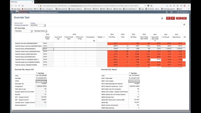Click the icon beside right YearTotal header
201x113 pixels.
[130, 73]
